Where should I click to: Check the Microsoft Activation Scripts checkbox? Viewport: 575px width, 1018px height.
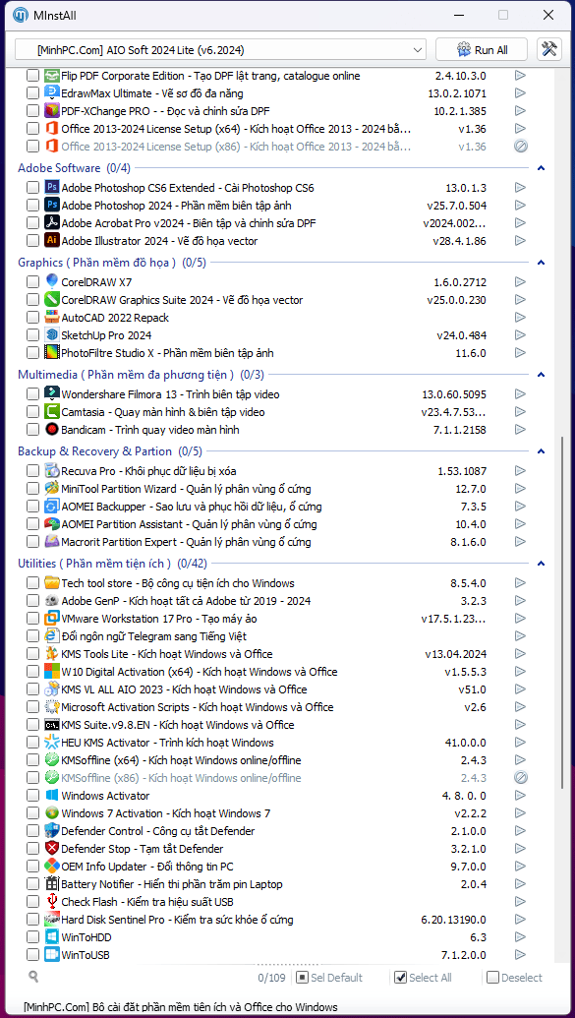32,706
